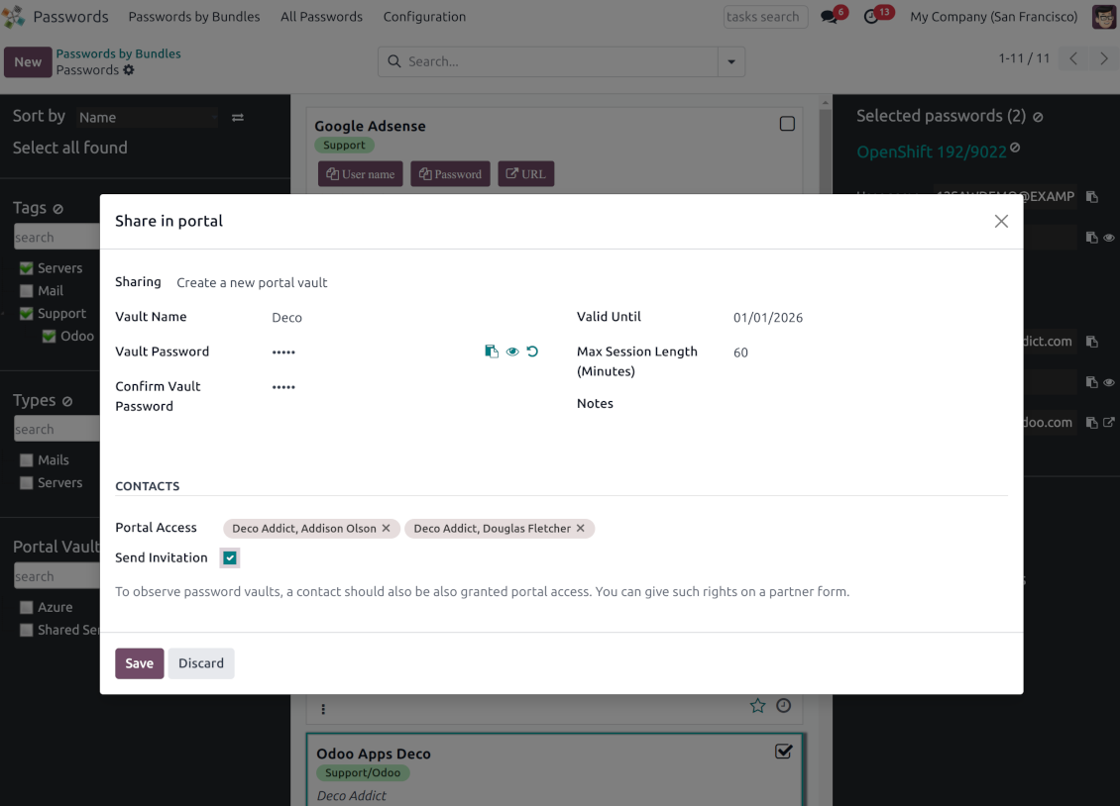Clear Selected passwords icon
Screen dimensions: 1120x806
pos(1038,117)
